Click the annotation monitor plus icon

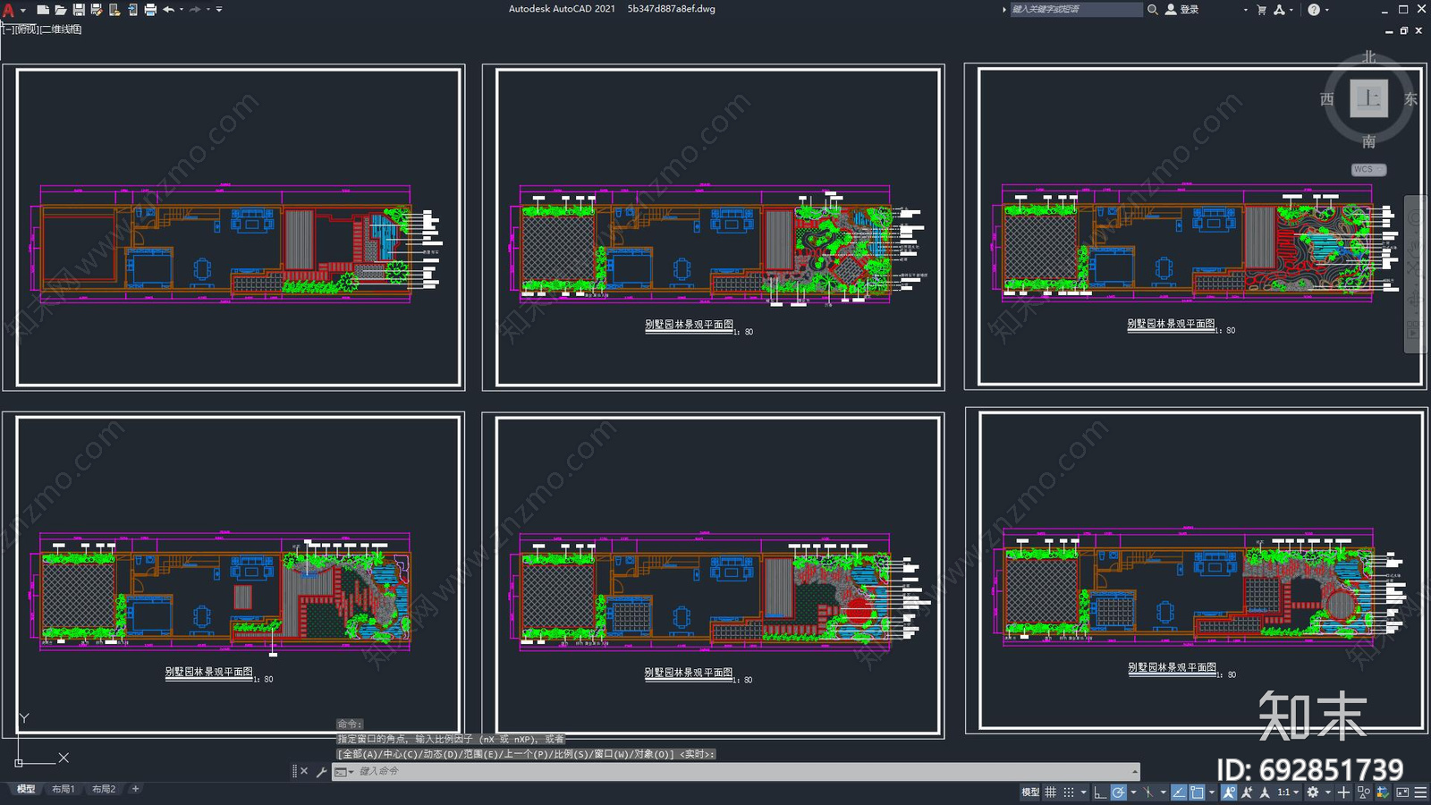tap(1343, 792)
